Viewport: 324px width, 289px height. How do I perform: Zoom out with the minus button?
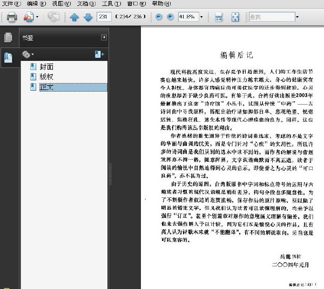point(159,17)
